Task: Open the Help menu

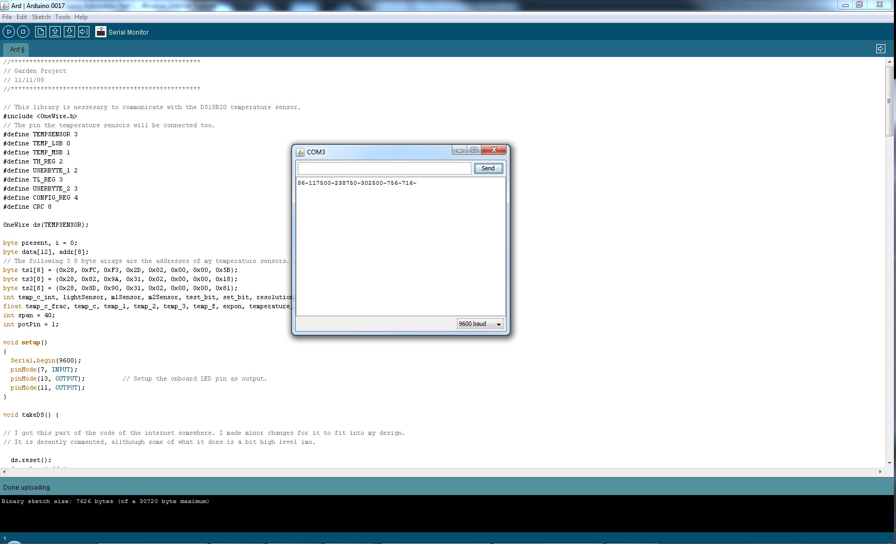Action: pyautogui.click(x=81, y=17)
